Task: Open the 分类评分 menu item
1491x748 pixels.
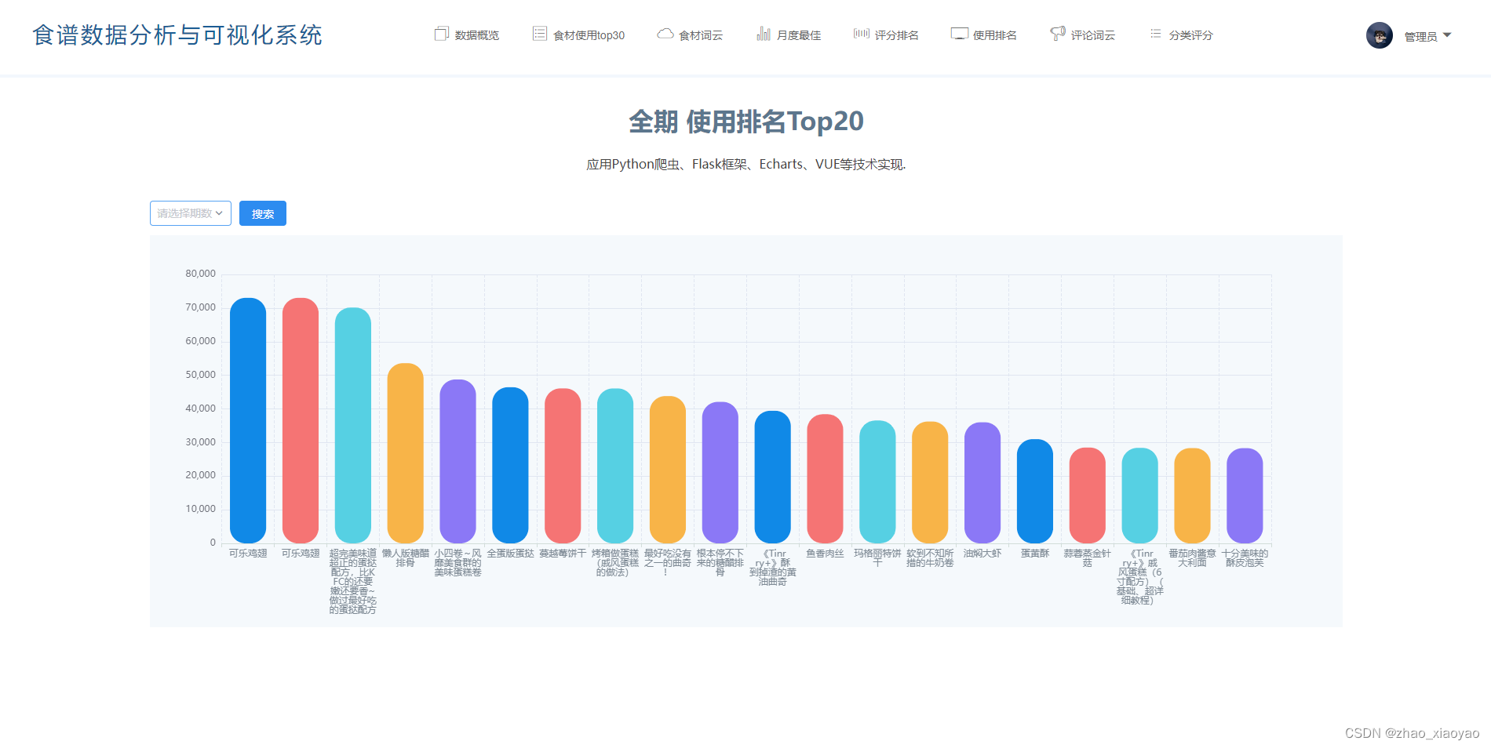Action: click(1181, 34)
